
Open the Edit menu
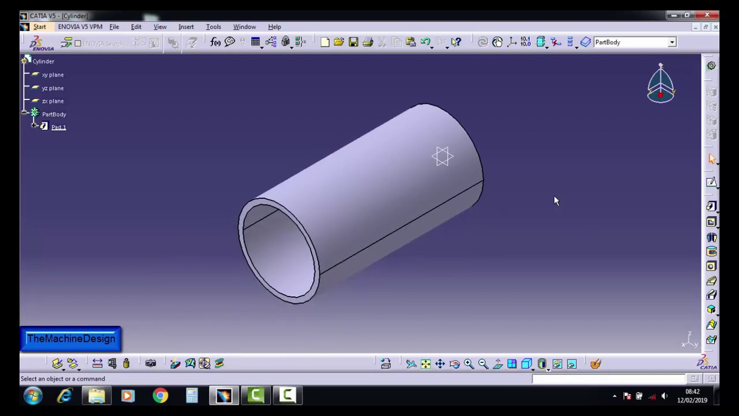tap(136, 27)
